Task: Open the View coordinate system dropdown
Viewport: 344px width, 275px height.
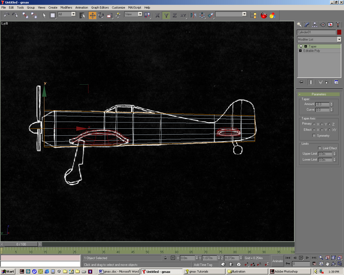Action: coord(140,14)
